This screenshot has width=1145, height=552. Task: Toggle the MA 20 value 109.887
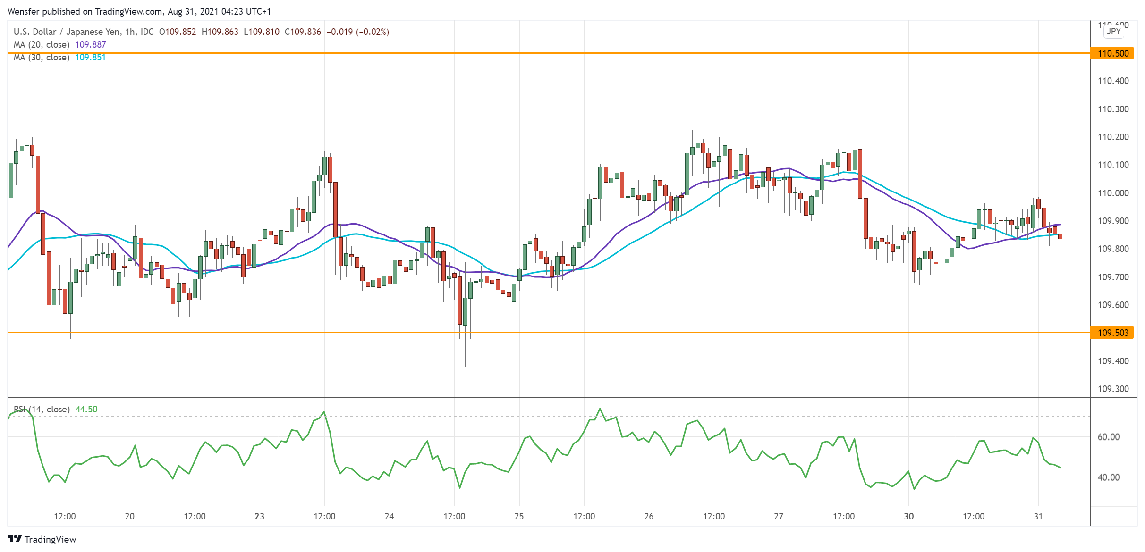tap(91, 44)
